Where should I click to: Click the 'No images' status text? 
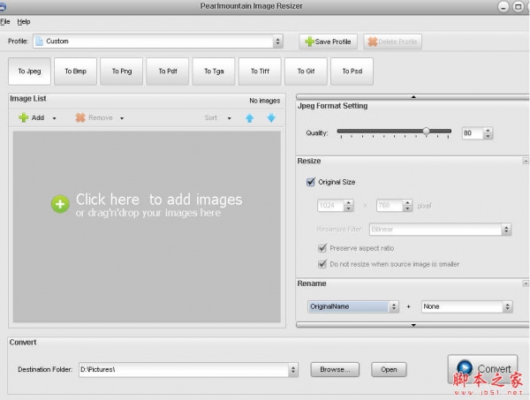[265, 101]
